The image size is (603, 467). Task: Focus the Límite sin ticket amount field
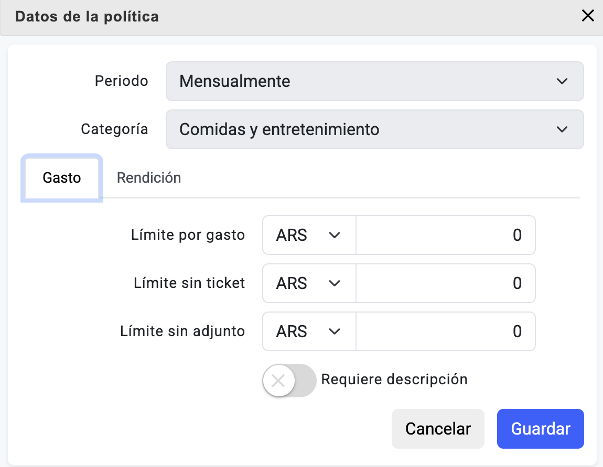click(x=445, y=283)
